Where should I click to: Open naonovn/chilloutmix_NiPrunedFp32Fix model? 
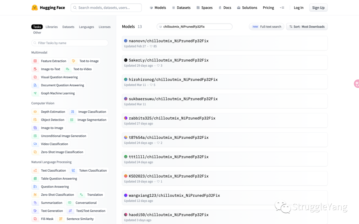[225, 43]
